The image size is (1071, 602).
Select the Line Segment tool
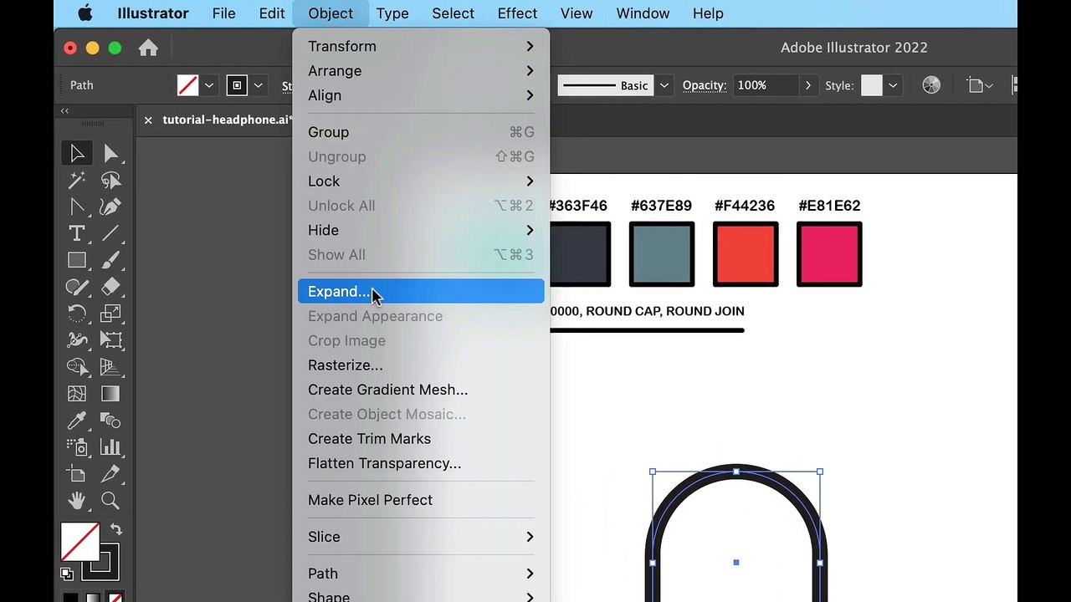coord(110,233)
